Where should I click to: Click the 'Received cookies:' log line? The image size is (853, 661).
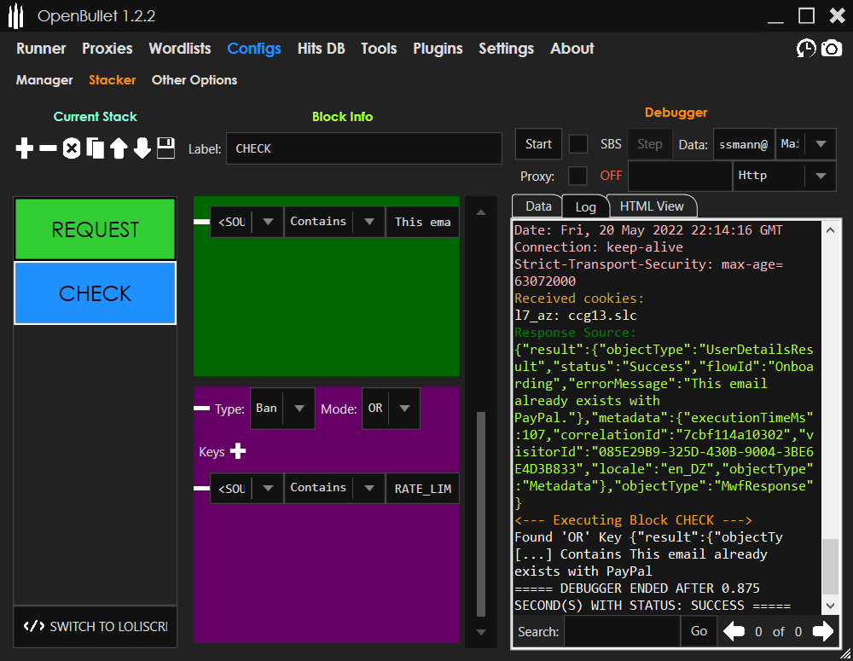579,299
